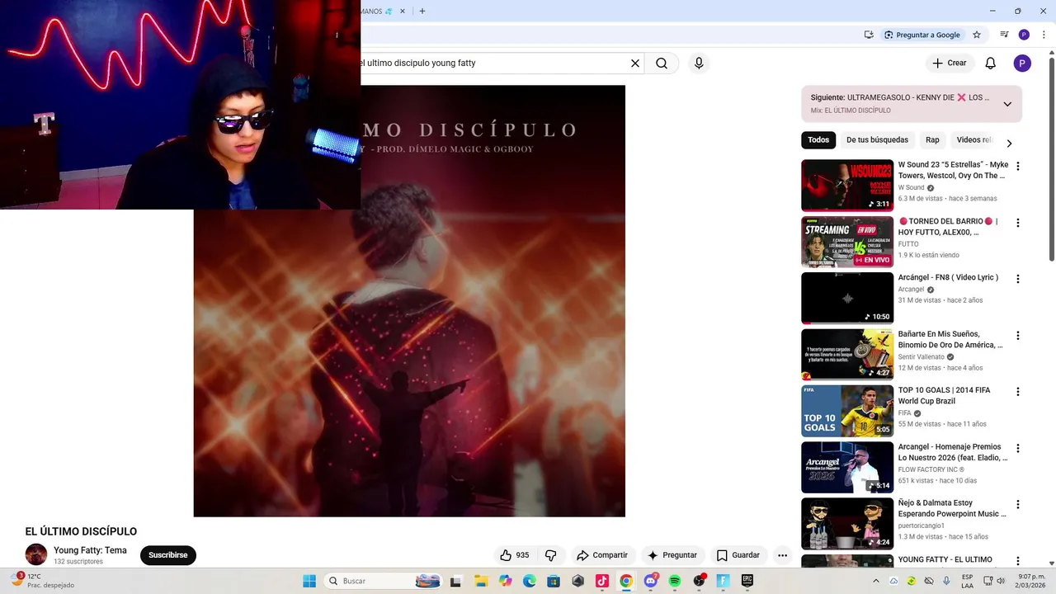The image size is (1056, 594).
Task: Open the Chrome profile avatar in toolbar
Action: (1024, 35)
